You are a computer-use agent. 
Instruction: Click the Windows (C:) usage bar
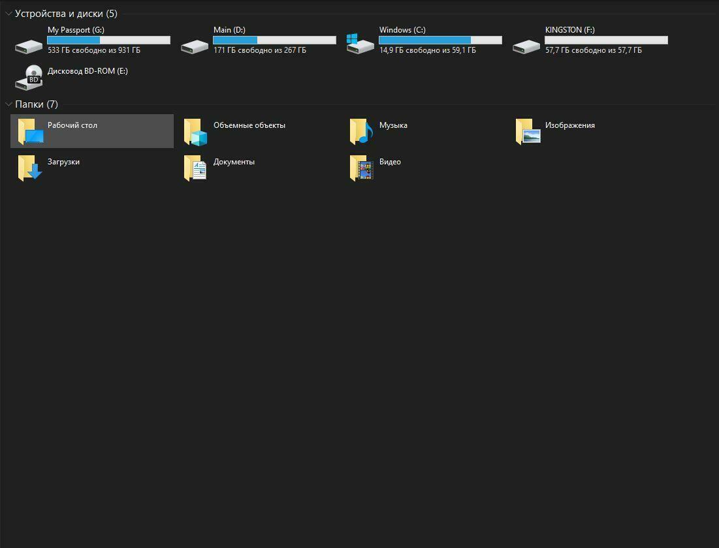coord(440,40)
